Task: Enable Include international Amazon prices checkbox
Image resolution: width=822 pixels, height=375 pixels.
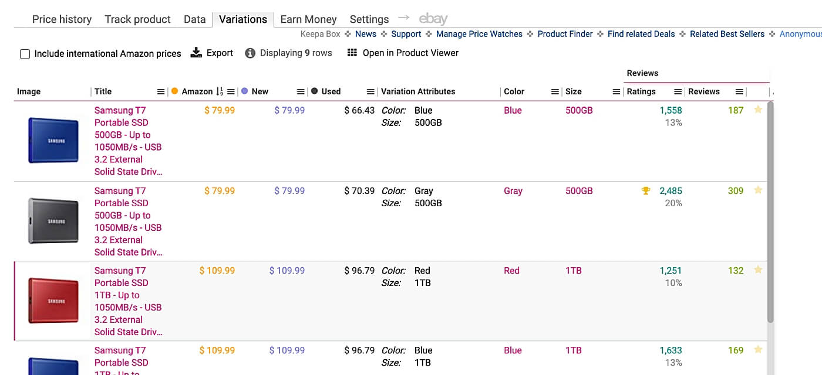Action: 25,54
